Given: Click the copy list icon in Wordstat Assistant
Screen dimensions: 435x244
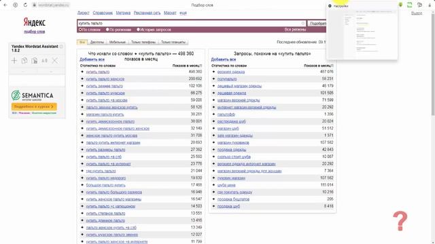Looking at the screenshot, I should [24, 60].
